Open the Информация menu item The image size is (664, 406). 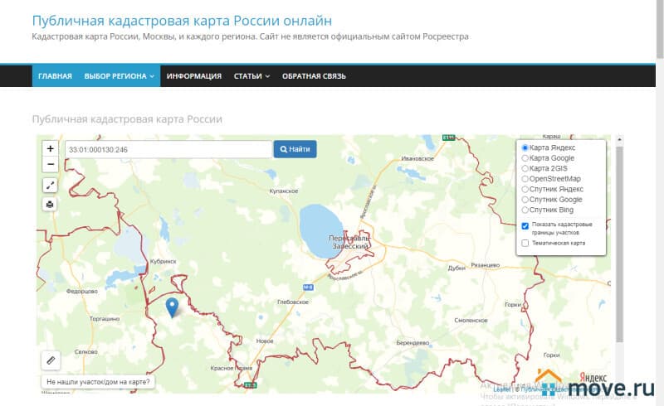click(193, 76)
